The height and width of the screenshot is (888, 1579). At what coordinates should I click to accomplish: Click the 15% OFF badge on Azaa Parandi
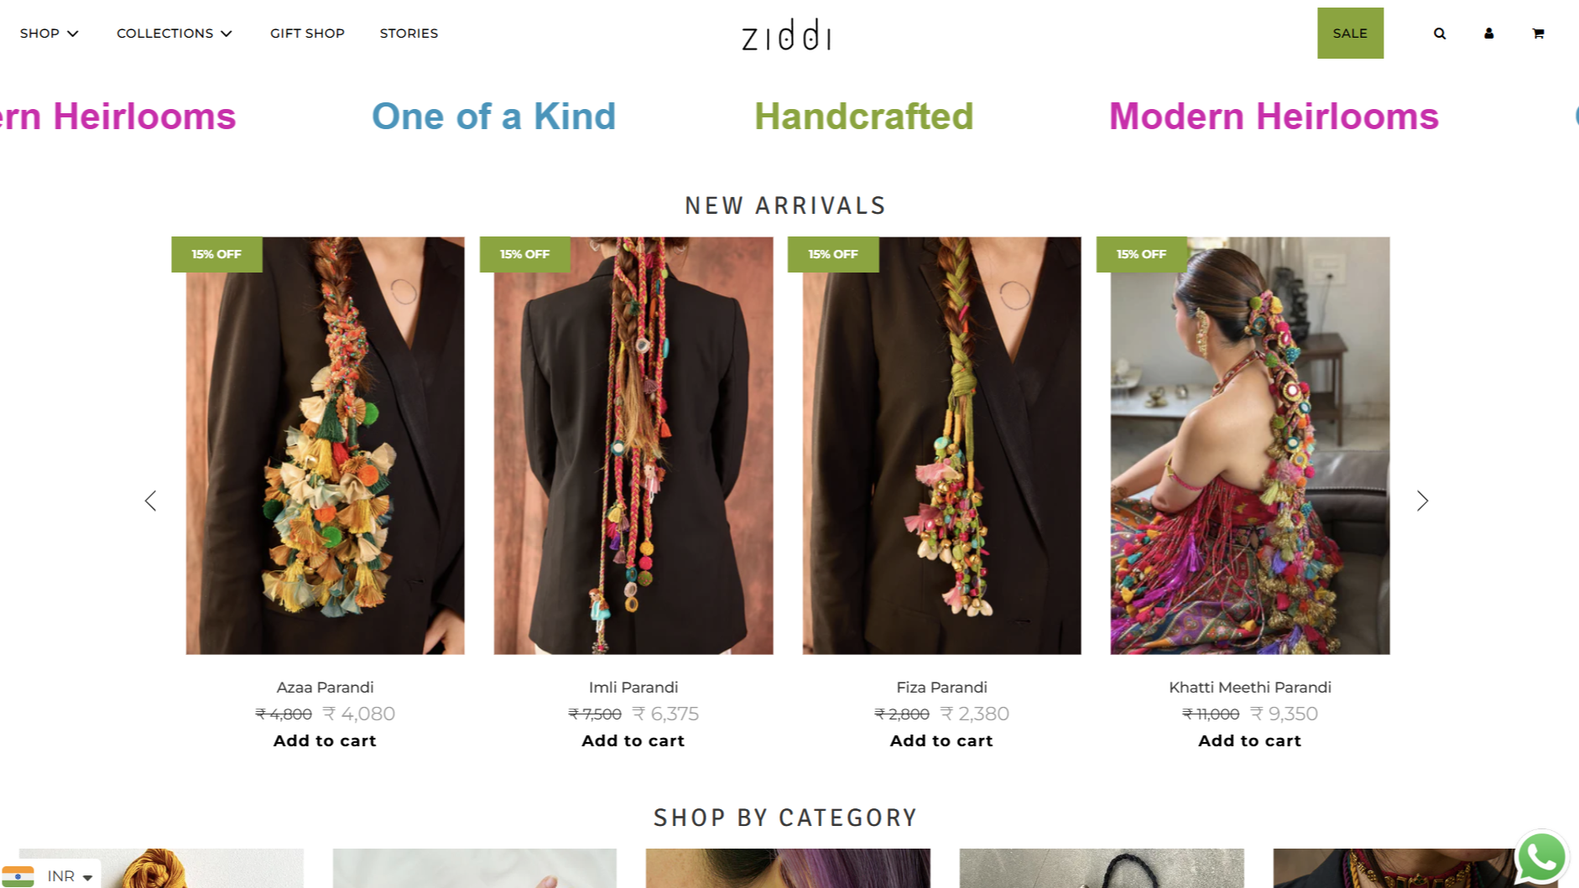pos(216,254)
